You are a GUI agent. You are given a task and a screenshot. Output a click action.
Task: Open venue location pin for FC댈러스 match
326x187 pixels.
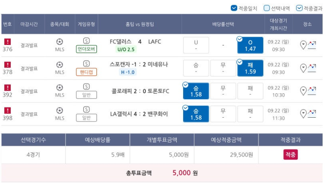303,45
